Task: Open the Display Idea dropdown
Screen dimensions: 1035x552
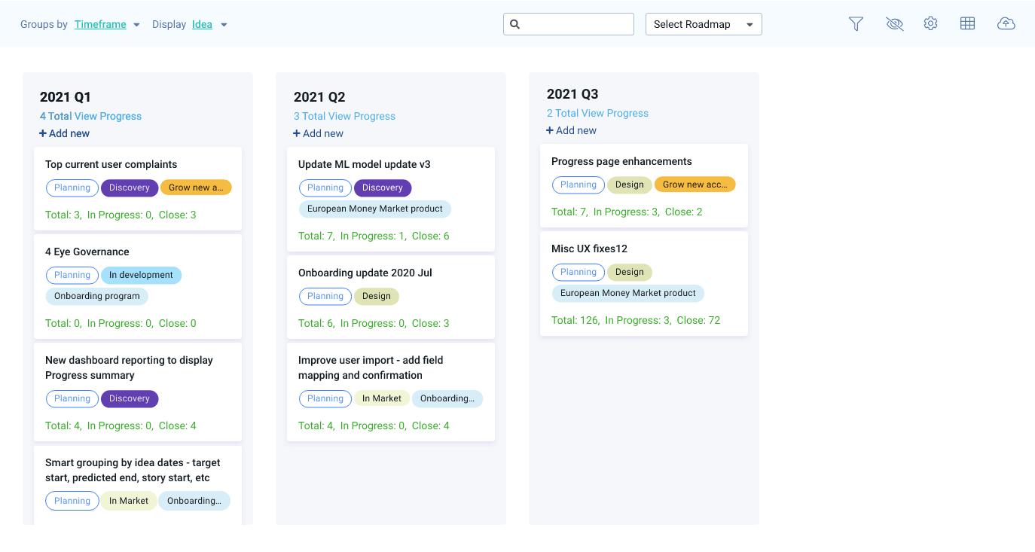Action: click(x=209, y=24)
